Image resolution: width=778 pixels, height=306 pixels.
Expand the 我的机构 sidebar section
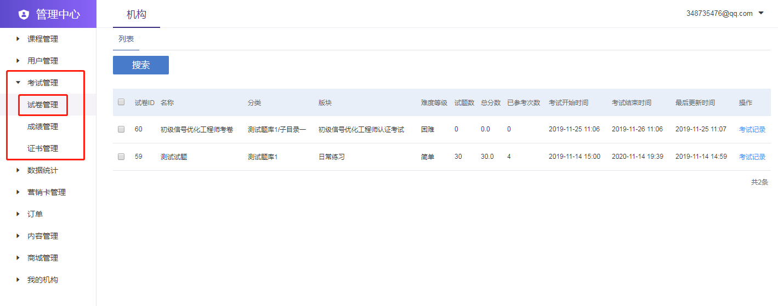pyautogui.click(x=42, y=280)
